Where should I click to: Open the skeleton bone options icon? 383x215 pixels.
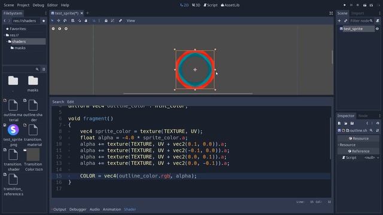(120, 21)
